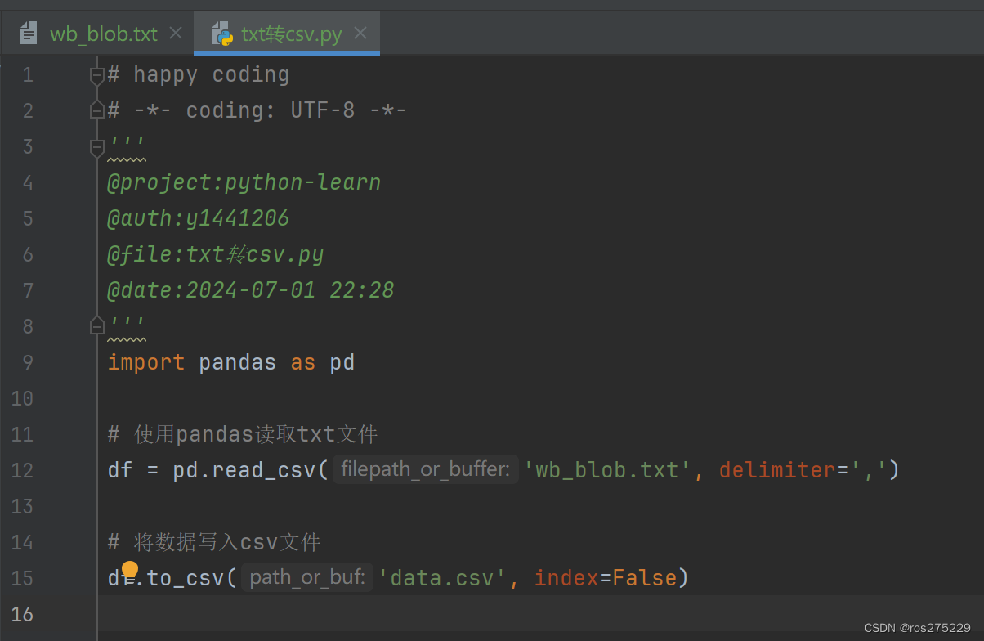This screenshot has height=641, width=984.
Task: Close the wb_blob.txt tab
Action: click(176, 34)
